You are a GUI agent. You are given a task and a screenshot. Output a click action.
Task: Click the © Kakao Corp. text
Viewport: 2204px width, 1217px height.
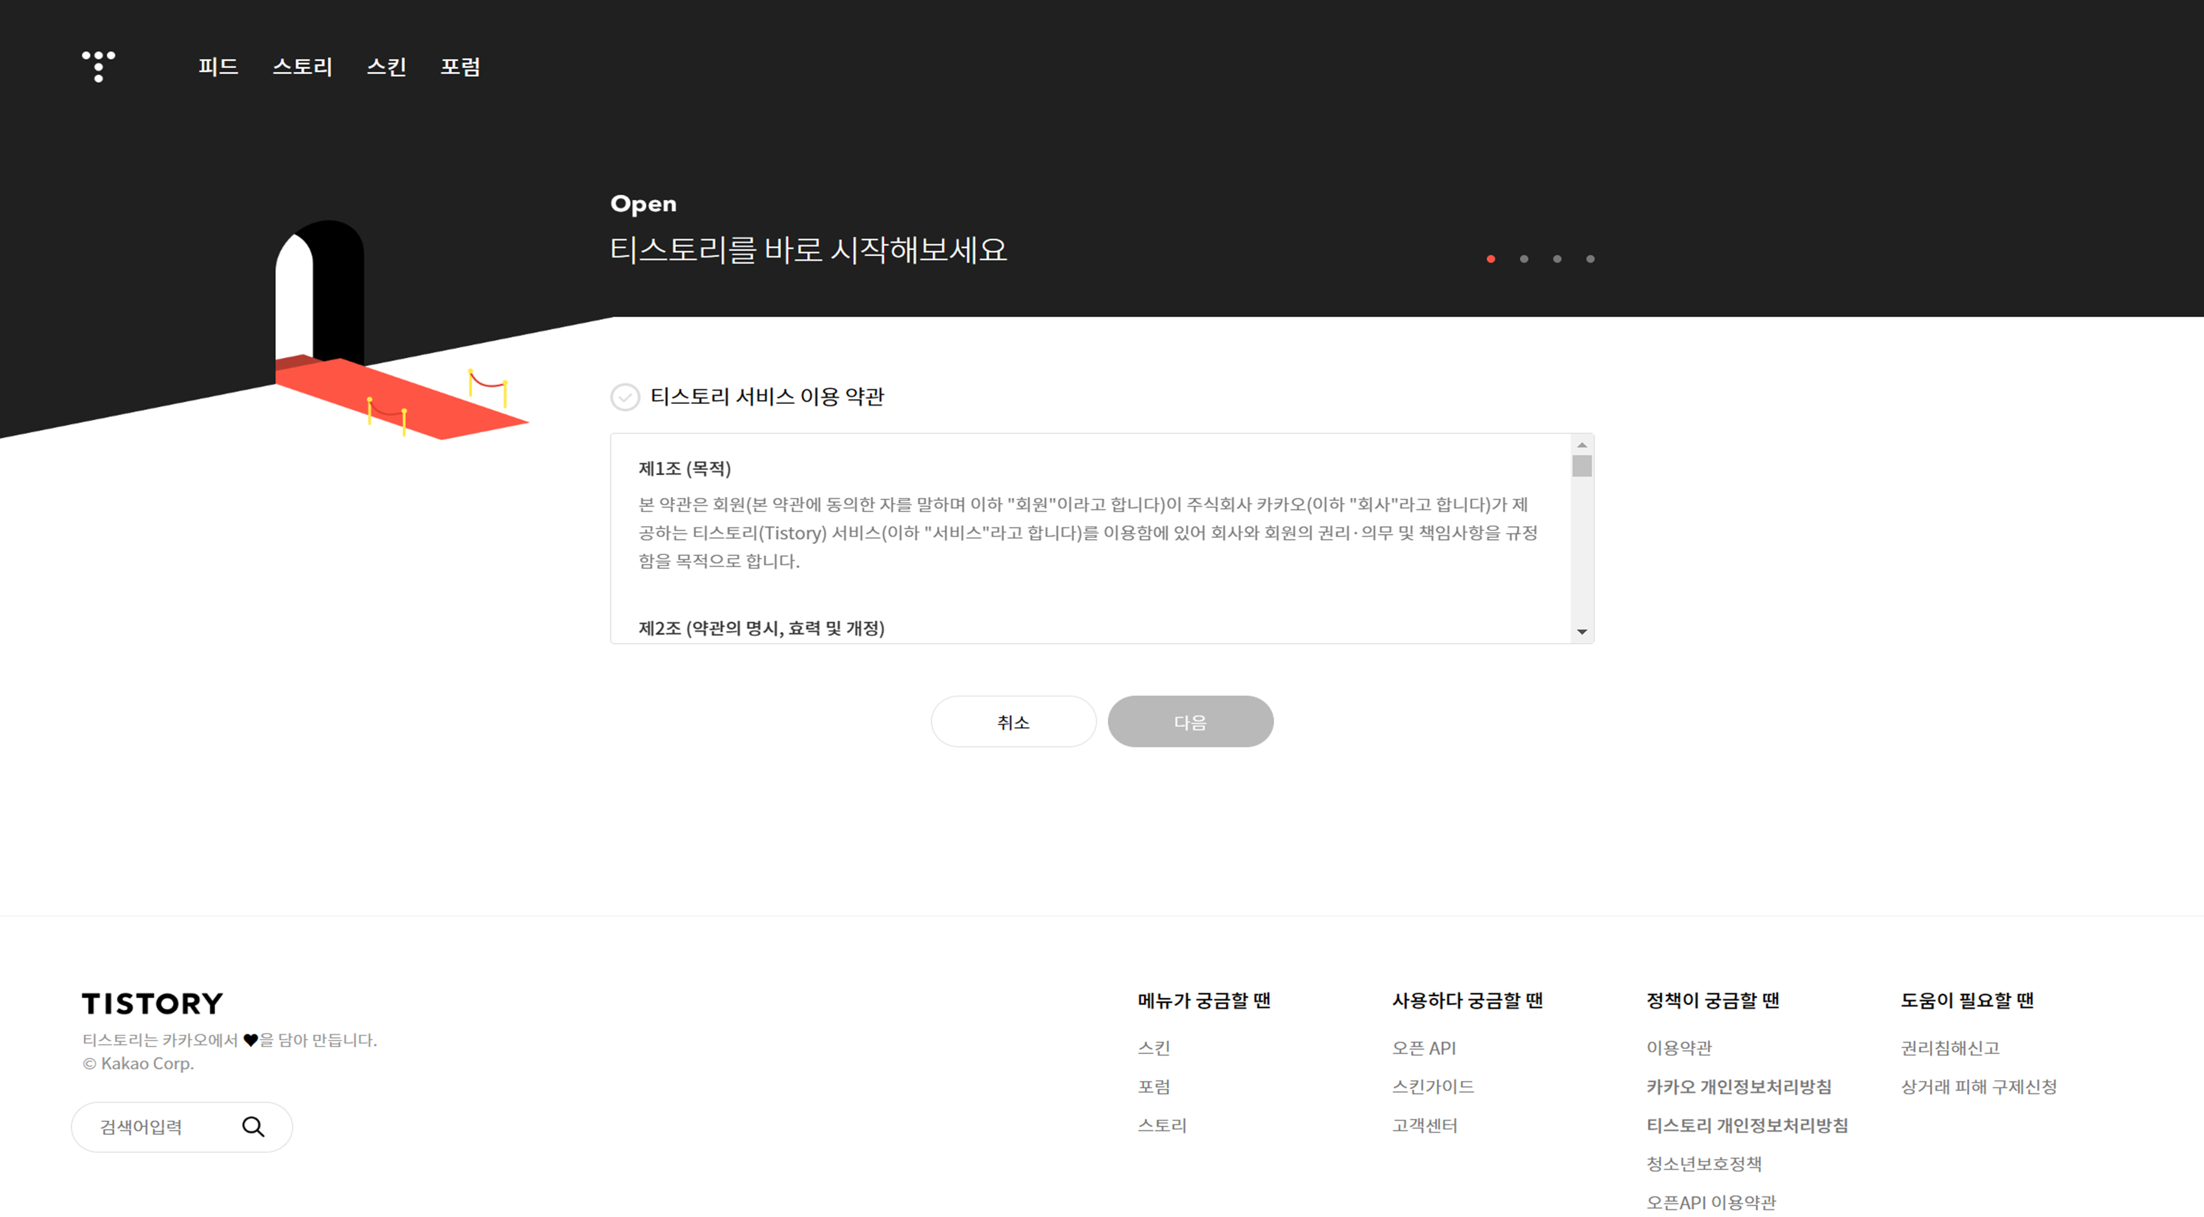point(138,1064)
